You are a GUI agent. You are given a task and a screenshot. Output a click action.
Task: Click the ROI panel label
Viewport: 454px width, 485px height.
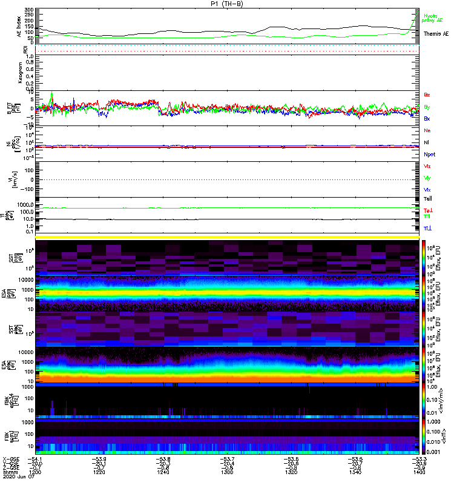[x=26, y=49]
